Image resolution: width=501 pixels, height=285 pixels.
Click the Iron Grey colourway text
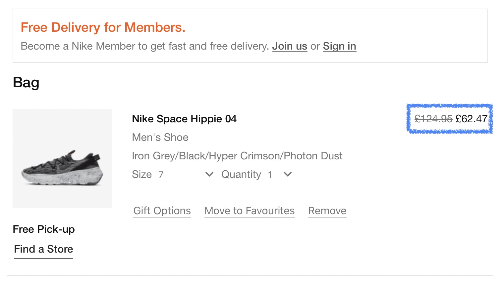click(237, 156)
